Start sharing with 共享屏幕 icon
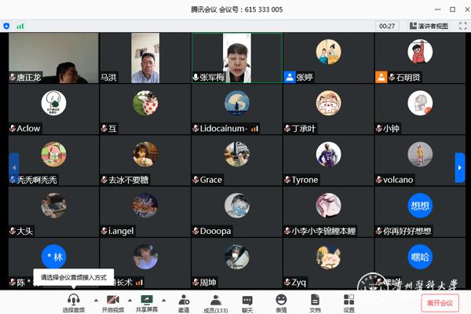Viewport: 471px width, 314px height. coord(146,300)
